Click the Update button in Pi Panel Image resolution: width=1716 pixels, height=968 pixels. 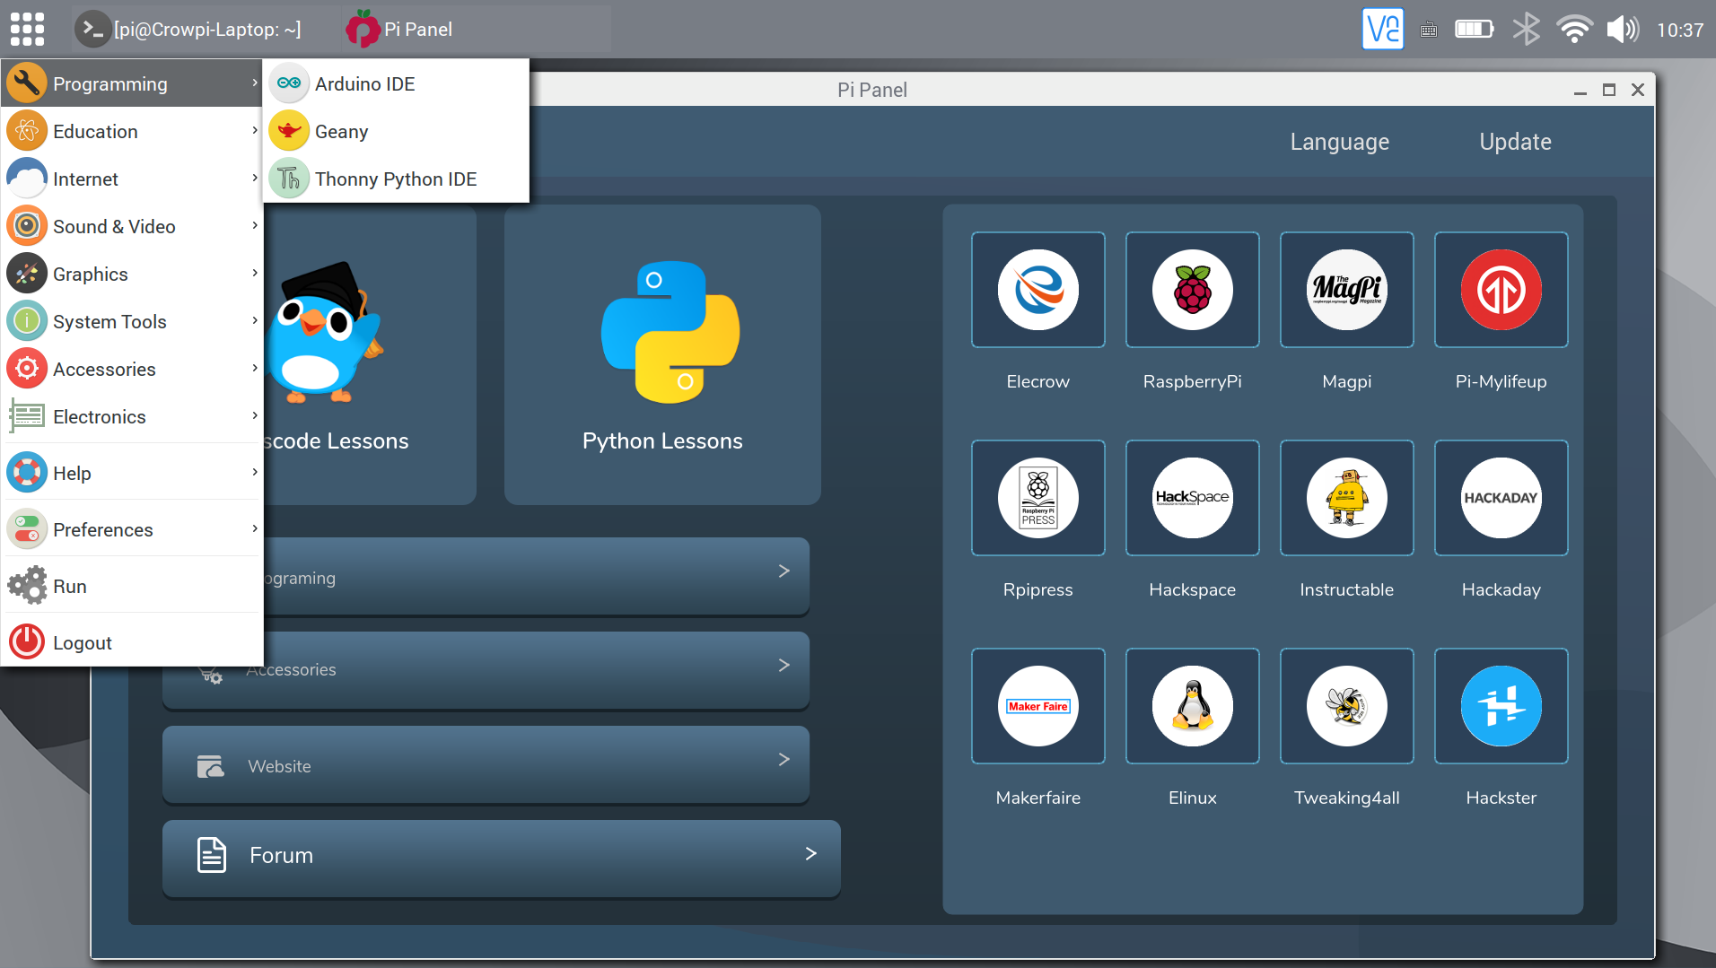pos(1515,142)
